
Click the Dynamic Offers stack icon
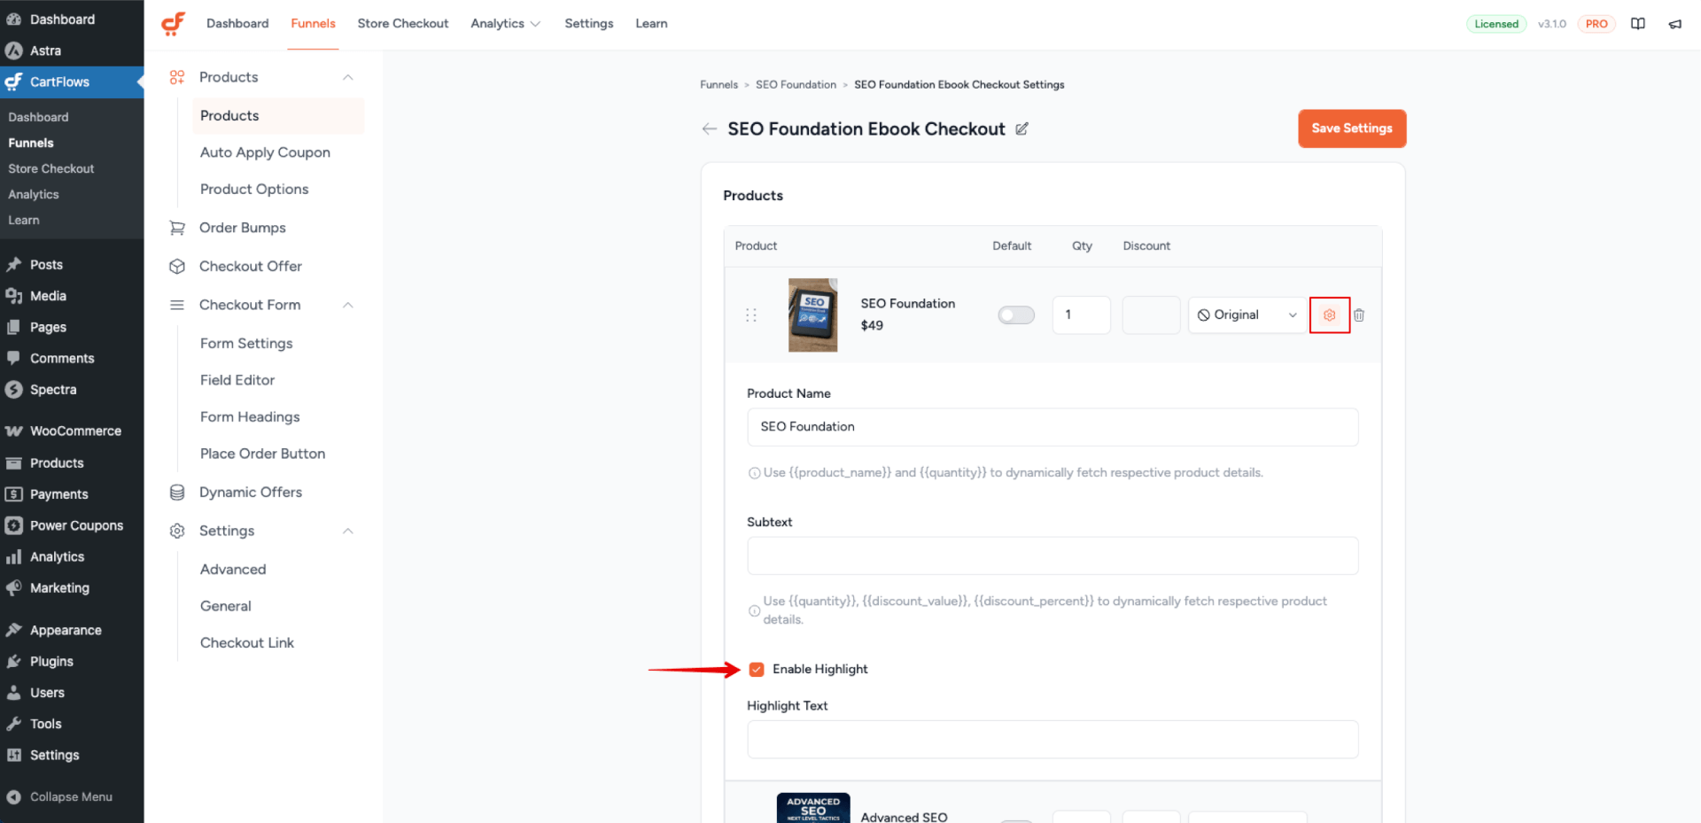point(177,493)
